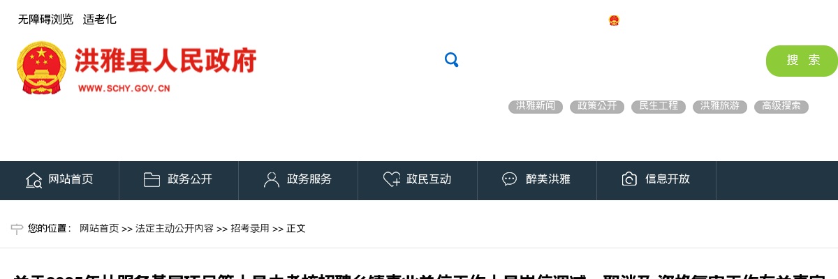The height and width of the screenshot is (279, 838).
Task: Click the camera icon beside 信息开放
Action: 629,179
